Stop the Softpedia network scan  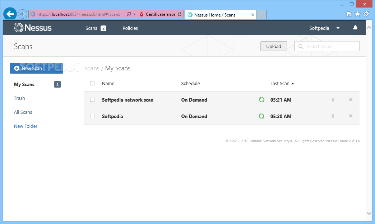(x=351, y=100)
